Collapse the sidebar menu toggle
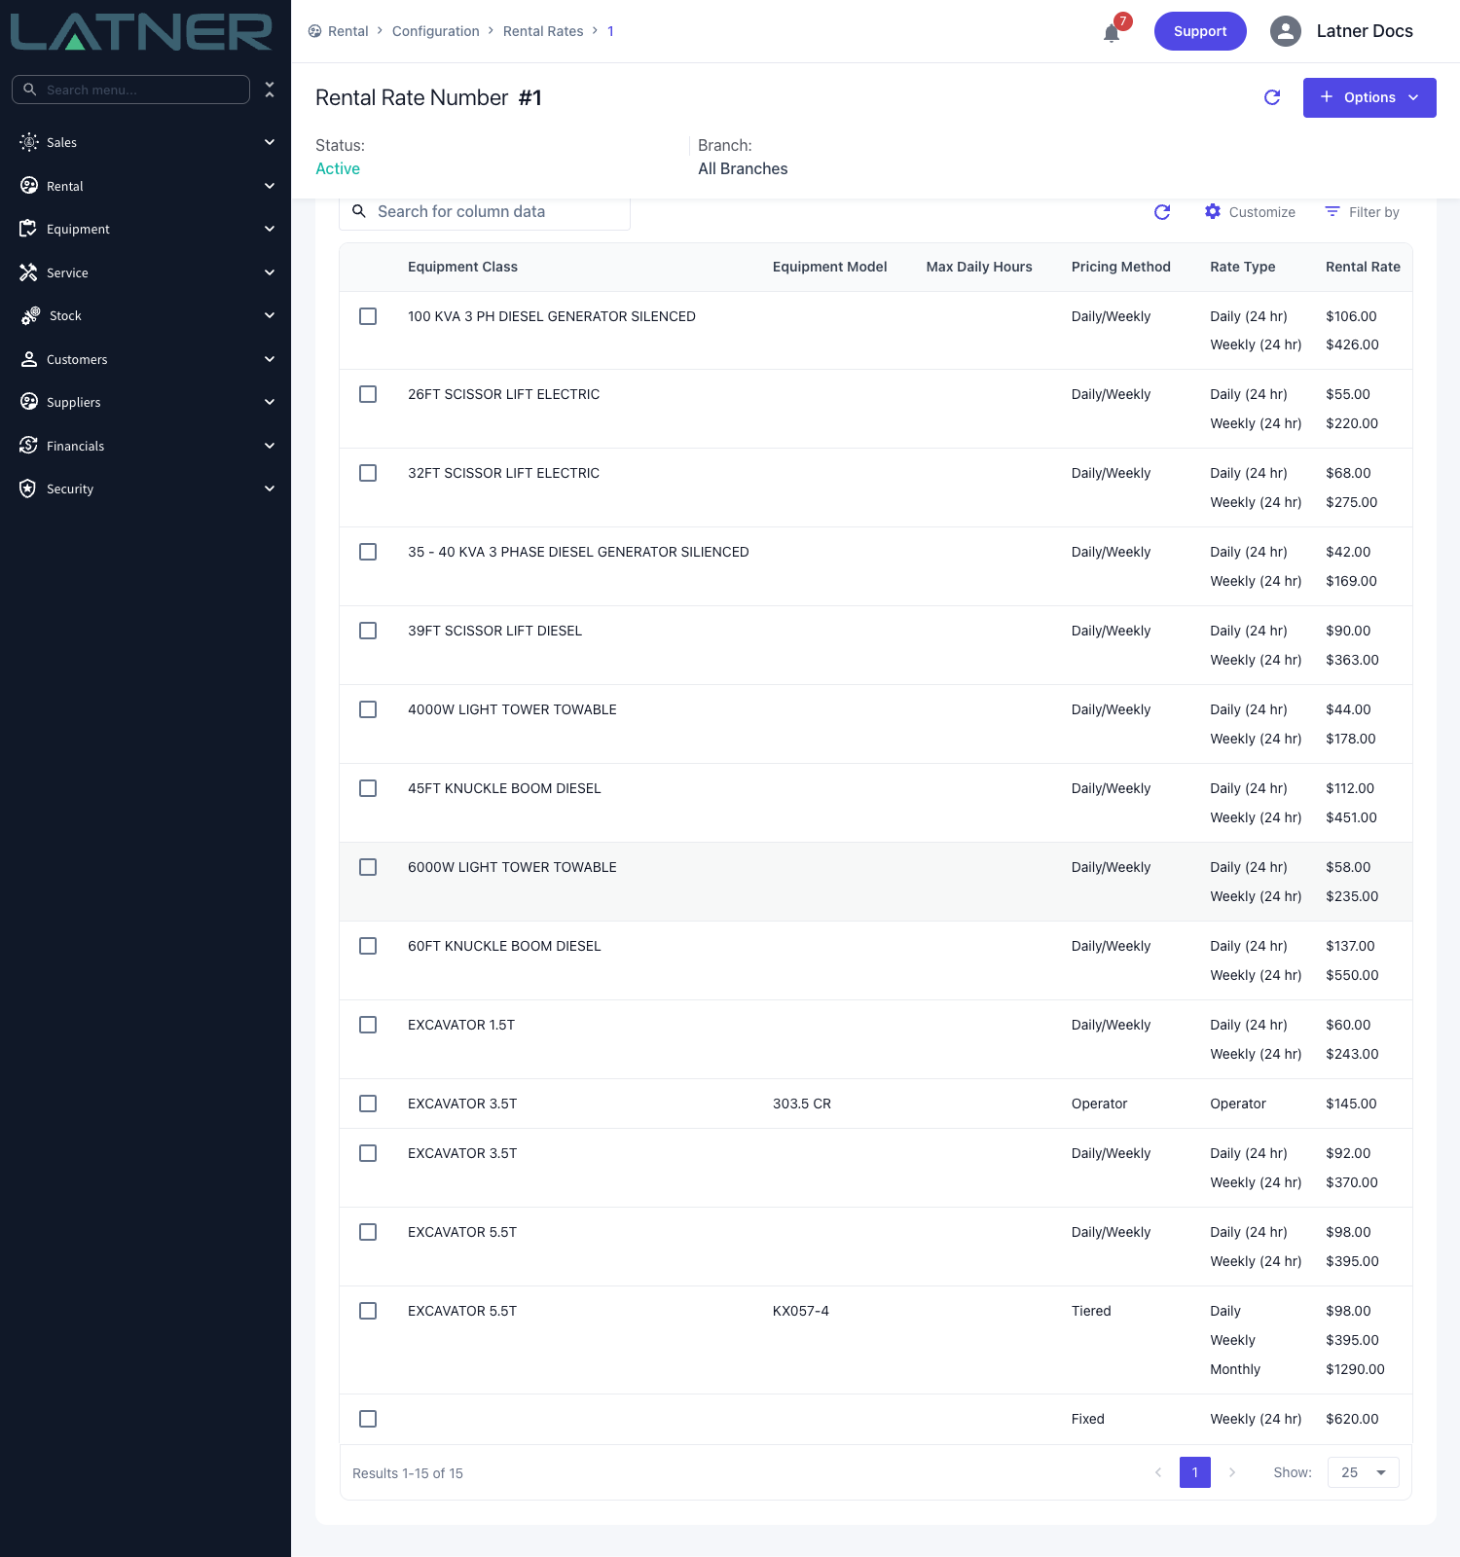 pos(270,90)
